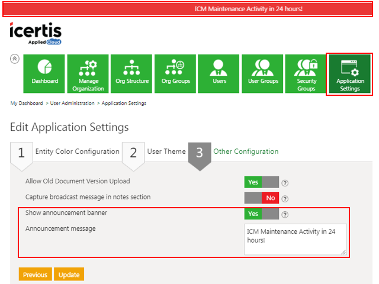This screenshot has height=284, width=379.
Task: Toggle Allow Old Document Version Upload switch
Action: pos(261,182)
